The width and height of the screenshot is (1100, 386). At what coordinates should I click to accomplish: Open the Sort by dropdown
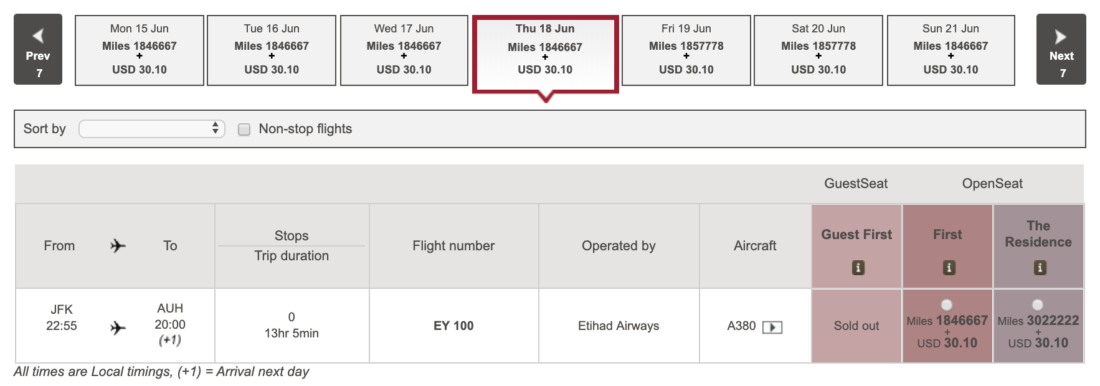pos(151,129)
